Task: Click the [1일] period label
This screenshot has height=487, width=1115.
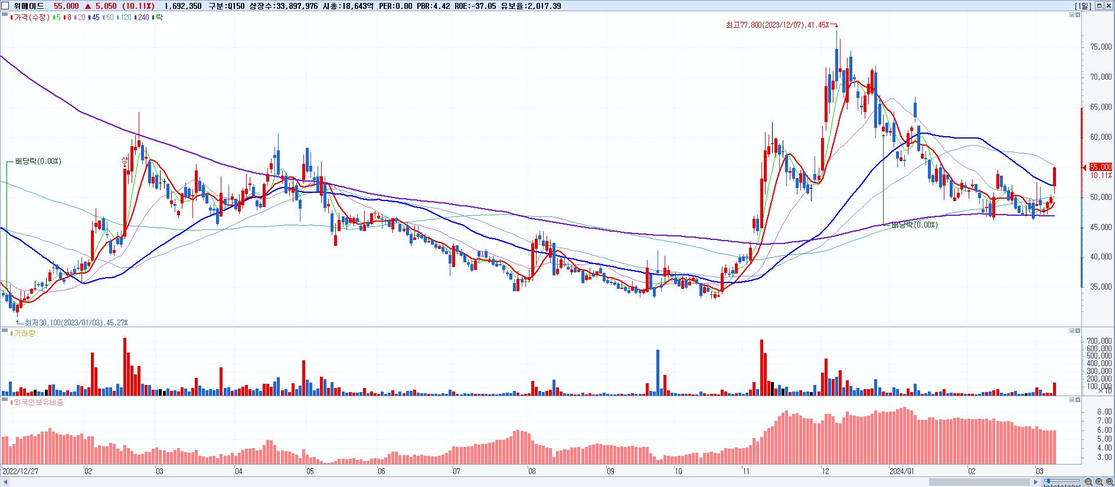Action: 1083,6
